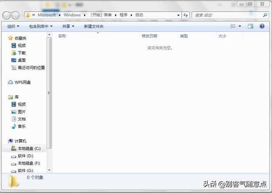Viewport: 272px width, 193px height.
Task: Open 视频 under 库
Action: click(19, 104)
